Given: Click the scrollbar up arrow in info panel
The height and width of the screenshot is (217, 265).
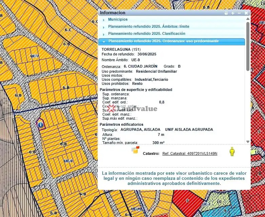Looking at the screenshot, I should [248, 19].
